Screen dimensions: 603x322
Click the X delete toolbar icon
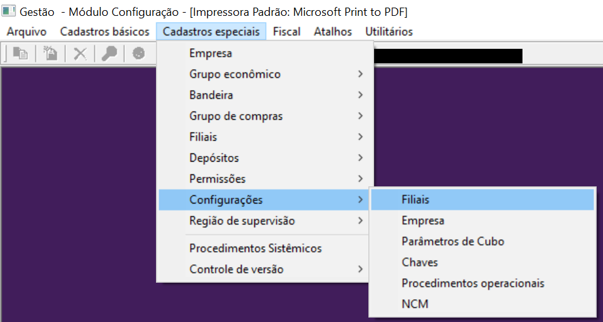(x=80, y=54)
